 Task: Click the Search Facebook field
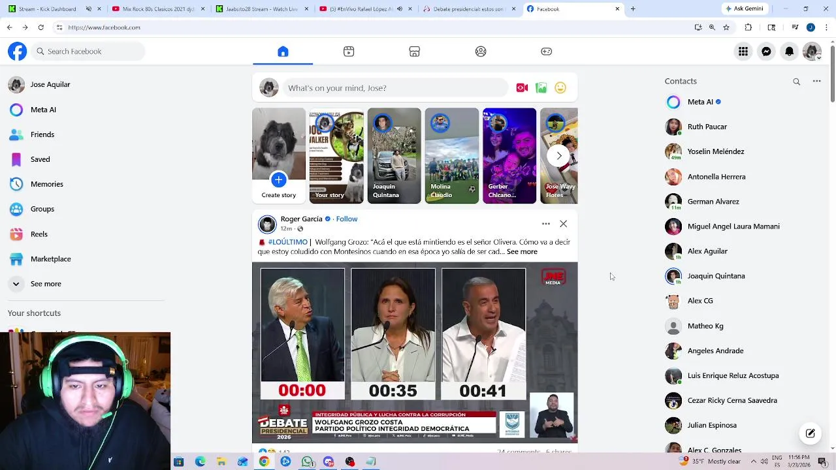point(88,52)
